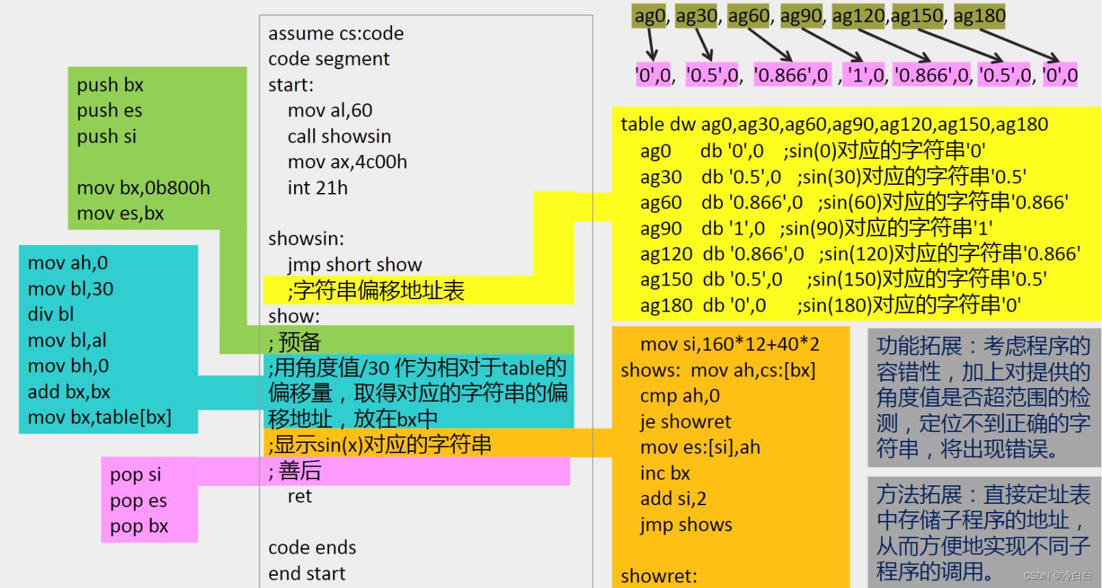Click 'mov bx,0b800h' in green box
Image resolution: width=1102 pixels, height=588 pixels.
(144, 188)
